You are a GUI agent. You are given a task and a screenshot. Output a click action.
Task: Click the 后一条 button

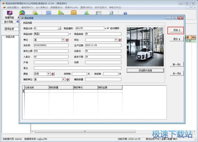[176, 74]
